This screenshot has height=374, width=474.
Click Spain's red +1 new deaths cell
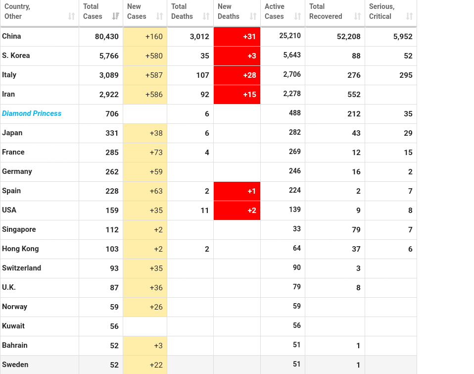click(237, 191)
